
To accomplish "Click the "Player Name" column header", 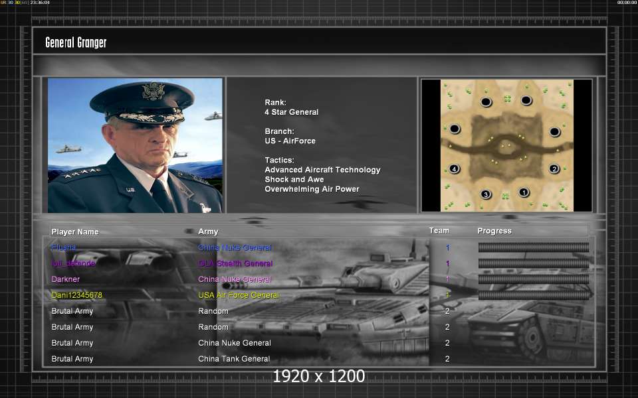I will pyautogui.click(x=75, y=232).
